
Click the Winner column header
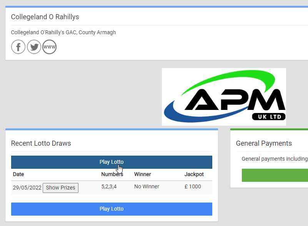(x=143, y=174)
